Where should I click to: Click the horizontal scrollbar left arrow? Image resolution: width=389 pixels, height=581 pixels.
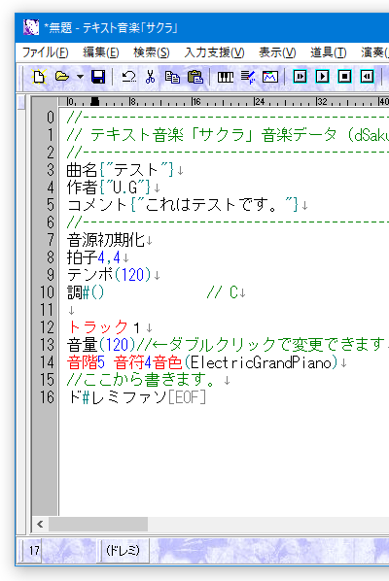40,524
